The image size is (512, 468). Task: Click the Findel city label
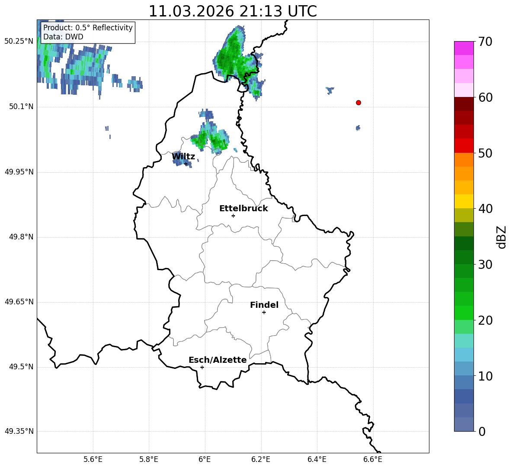click(264, 305)
